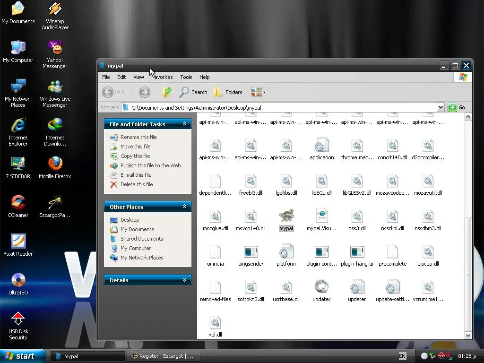Image resolution: width=484 pixels, height=363 pixels.
Task: Expand the Details panel
Action: pos(185,280)
